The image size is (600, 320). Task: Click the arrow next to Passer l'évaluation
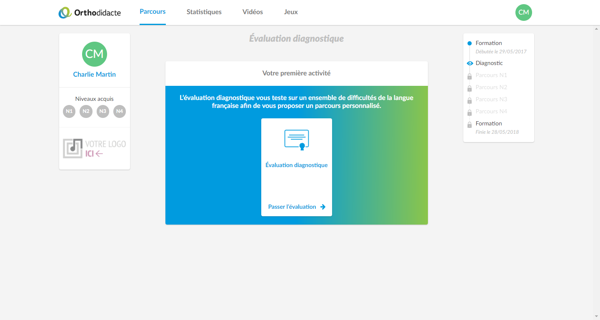click(x=323, y=207)
